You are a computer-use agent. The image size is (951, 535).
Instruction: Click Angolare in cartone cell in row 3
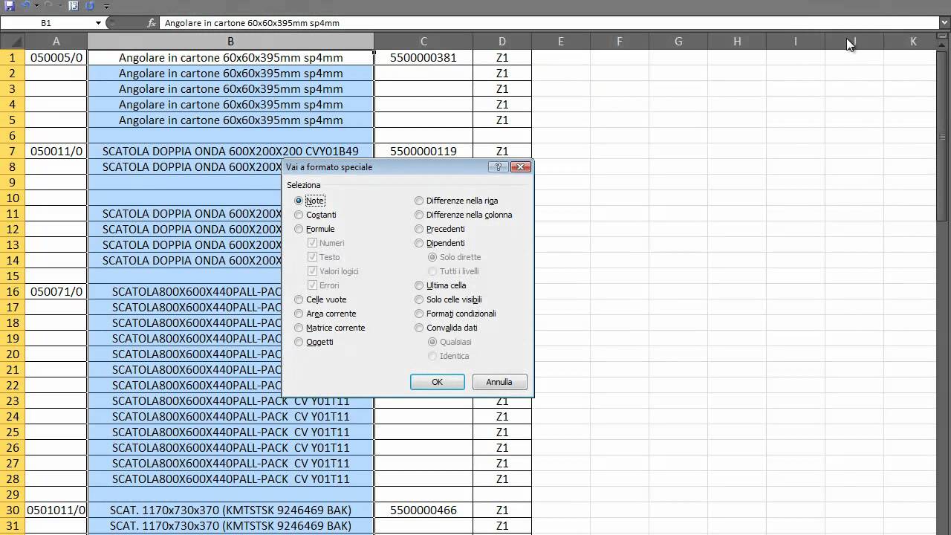point(231,88)
